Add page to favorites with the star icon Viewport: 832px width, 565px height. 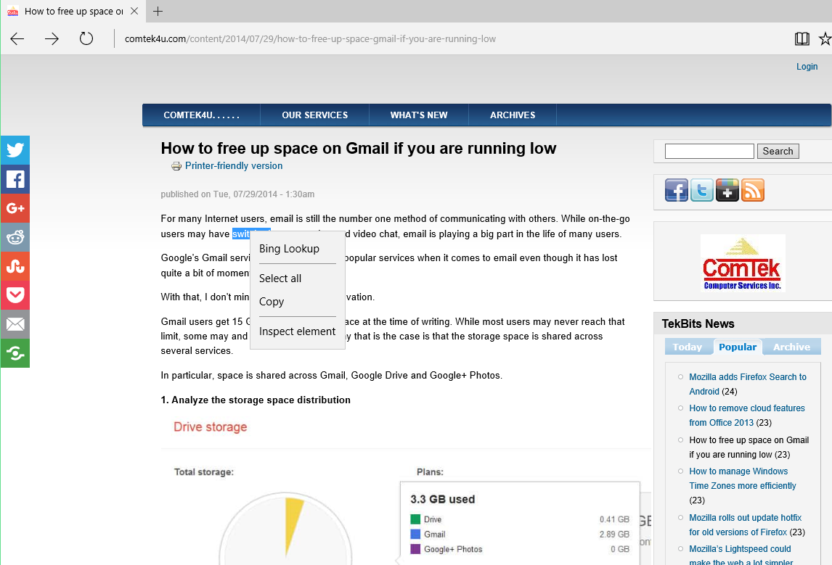click(825, 38)
